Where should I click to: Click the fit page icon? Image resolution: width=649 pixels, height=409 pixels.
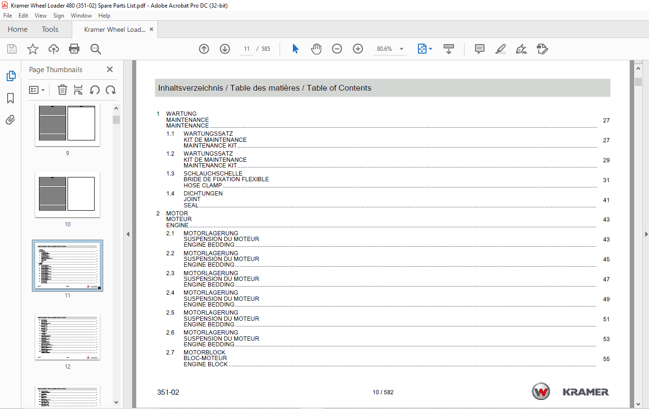point(422,49)
